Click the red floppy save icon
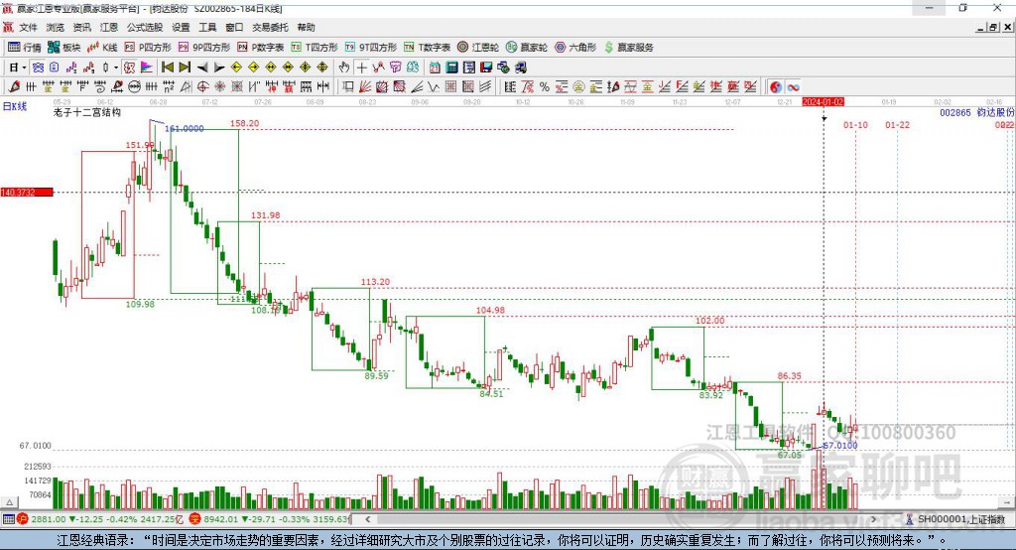The image size is (1016, 550). [x=486, y=68]
